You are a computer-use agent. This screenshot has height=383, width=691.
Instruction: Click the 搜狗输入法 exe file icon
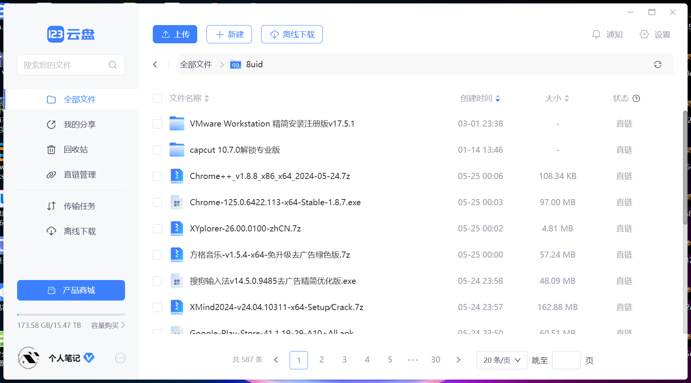(177, 281)
